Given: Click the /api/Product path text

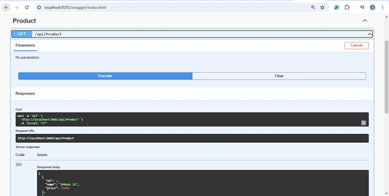Looking at the screenshot, I should point(48,34).
